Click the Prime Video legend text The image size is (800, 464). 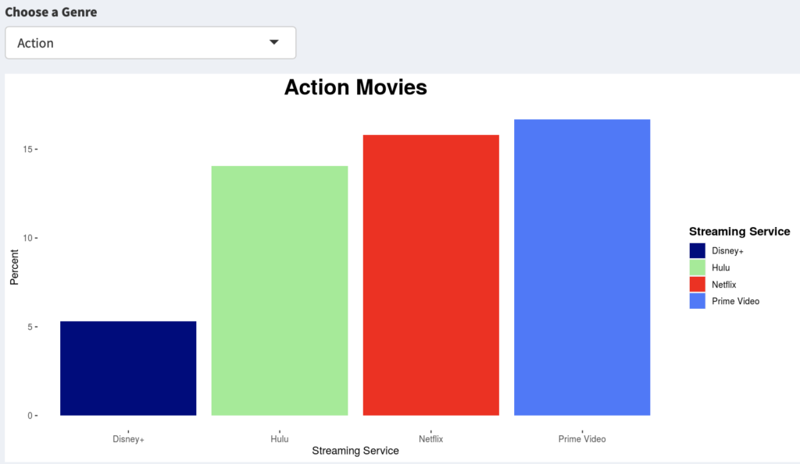pos(735,301)
